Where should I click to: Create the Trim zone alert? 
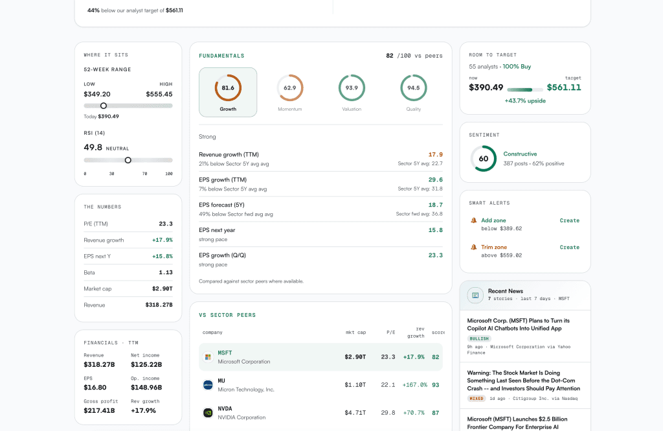pos(570,247)
